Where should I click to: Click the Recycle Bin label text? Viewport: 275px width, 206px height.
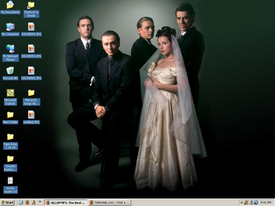point(10,78)
